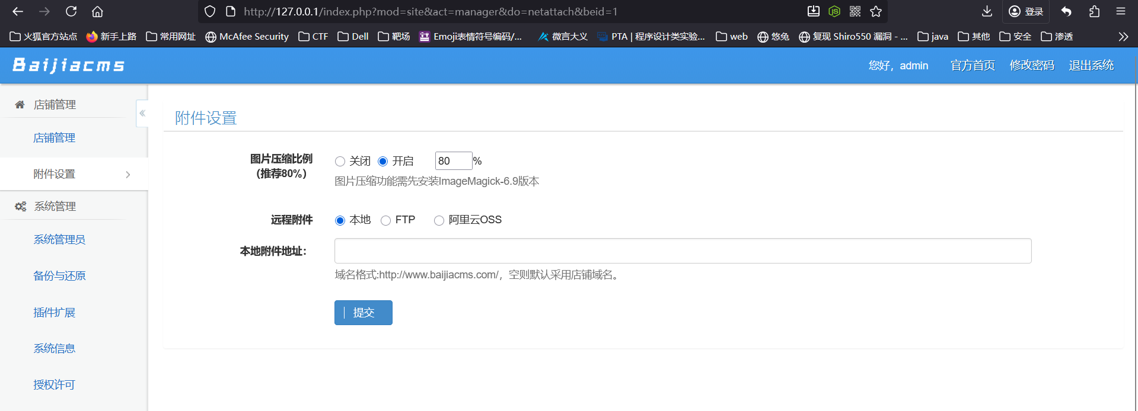This screenshot has height=411, width=1138.
Task: Click the 退出系统 logout link
Action: 1091,66
